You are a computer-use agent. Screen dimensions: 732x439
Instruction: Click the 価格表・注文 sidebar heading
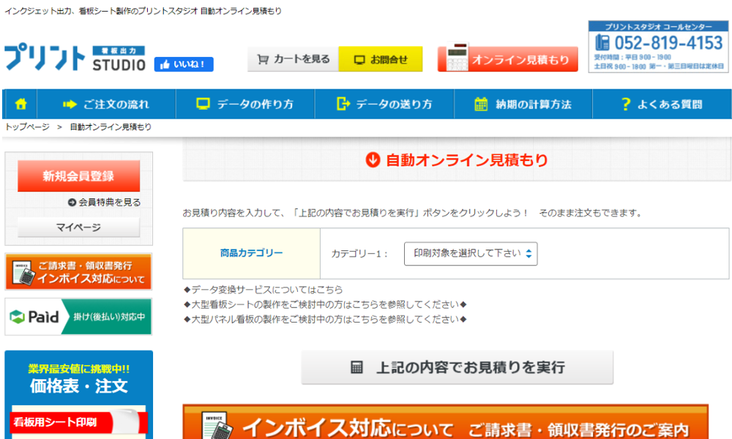point(79,386)
